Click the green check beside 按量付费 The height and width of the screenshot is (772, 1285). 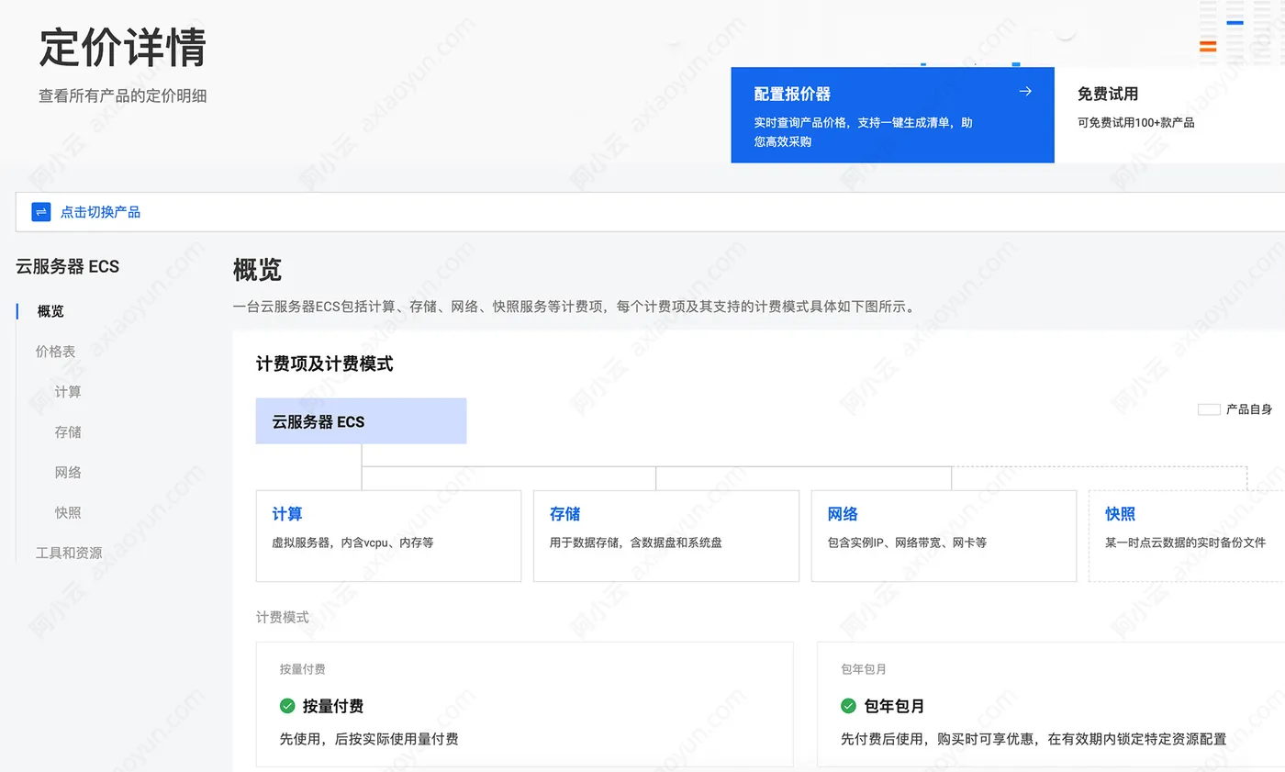point(287,706)
